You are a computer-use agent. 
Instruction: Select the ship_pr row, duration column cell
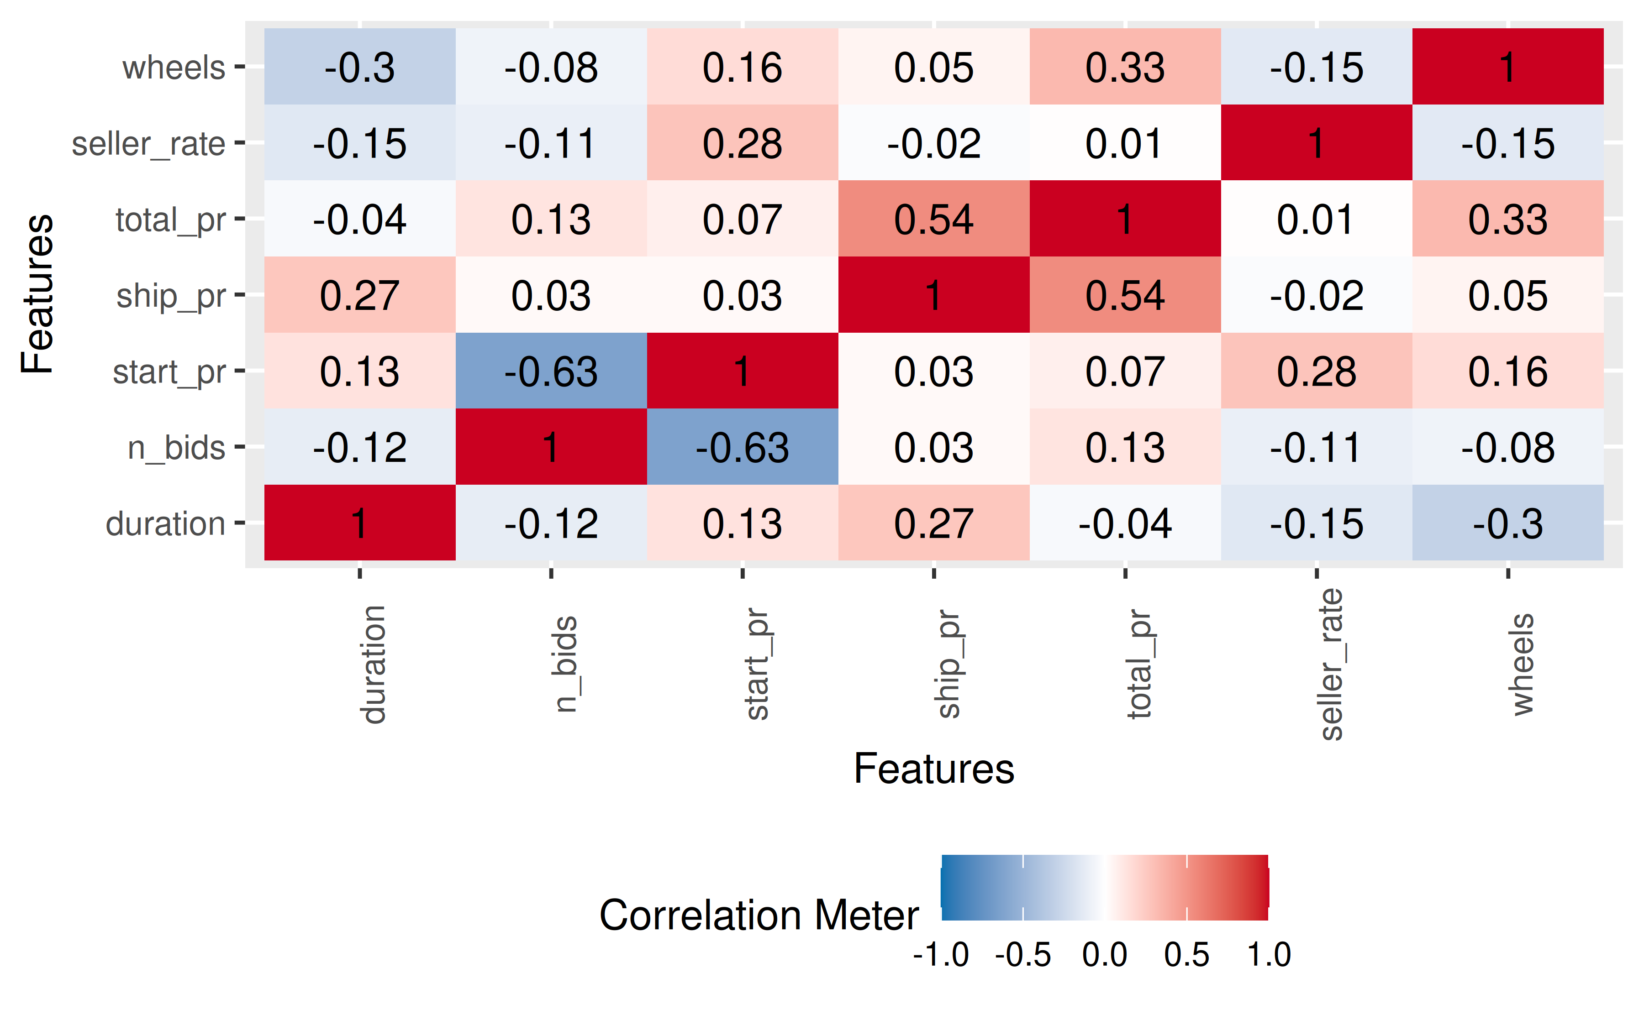tap(359, 295)
